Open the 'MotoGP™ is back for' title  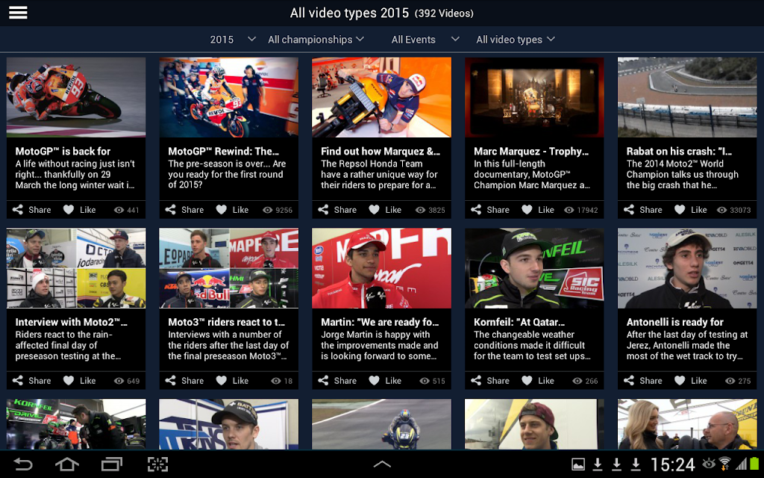pyautogui.click(x=63, y=151)
